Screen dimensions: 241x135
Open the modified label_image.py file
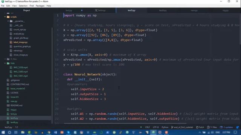coord(20,42)
